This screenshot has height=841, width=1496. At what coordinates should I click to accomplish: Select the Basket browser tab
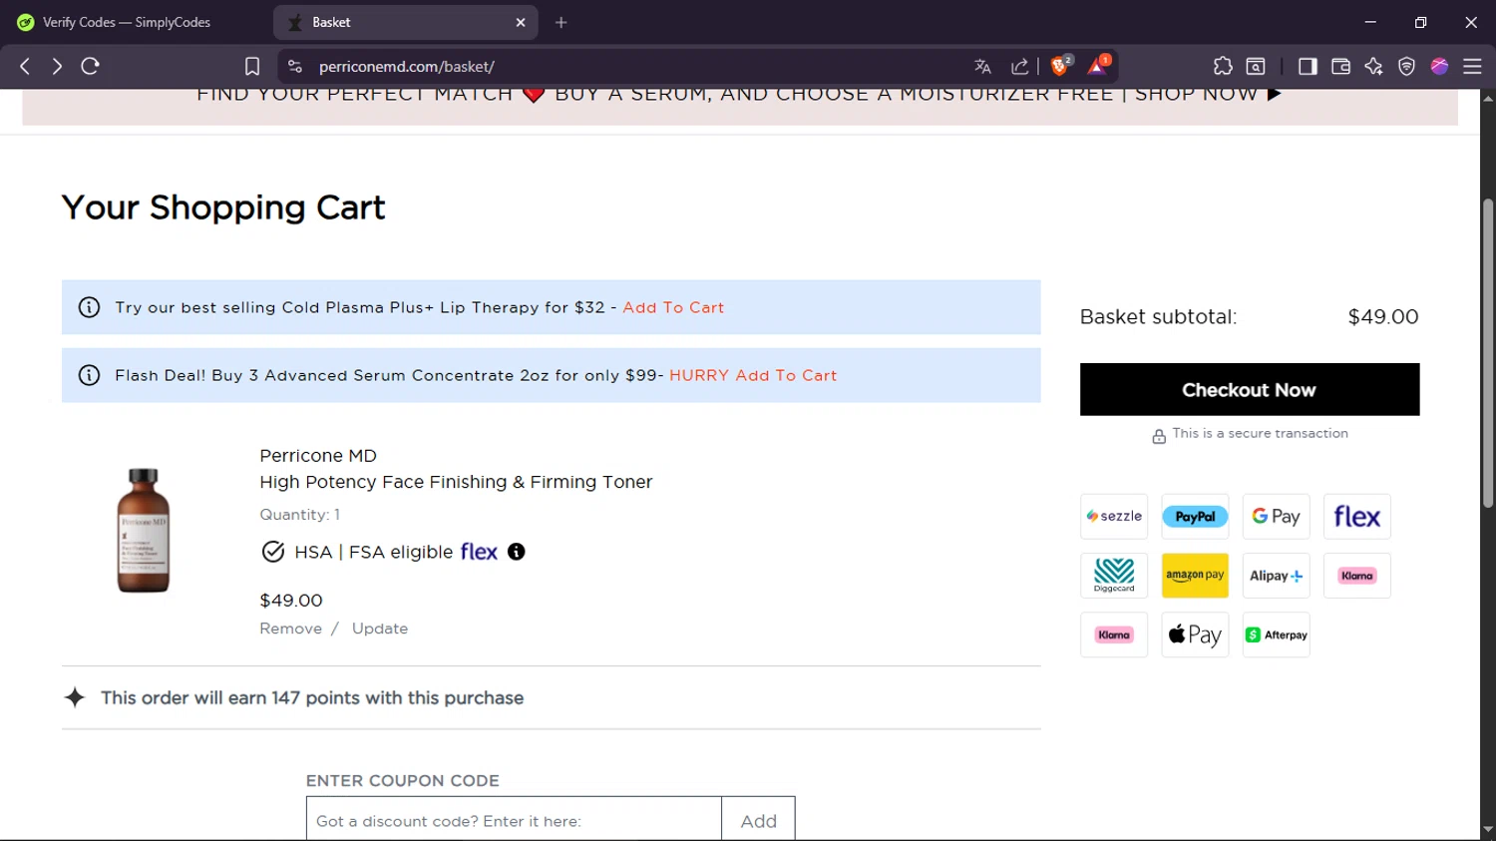404,22
